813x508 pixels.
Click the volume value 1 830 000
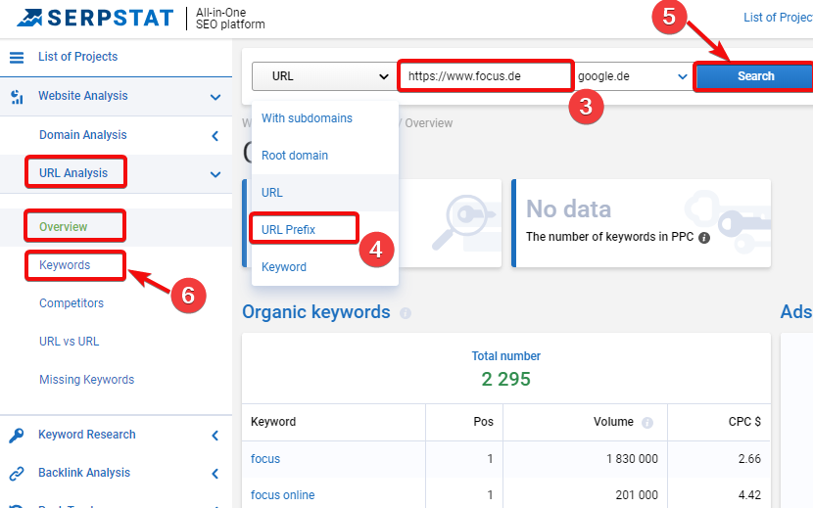pyautogui.click(x=632, y=459)
